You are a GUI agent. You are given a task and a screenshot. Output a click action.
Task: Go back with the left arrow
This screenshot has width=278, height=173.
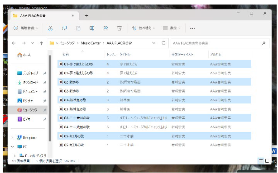pyautogui.click(x=14, y=43)
